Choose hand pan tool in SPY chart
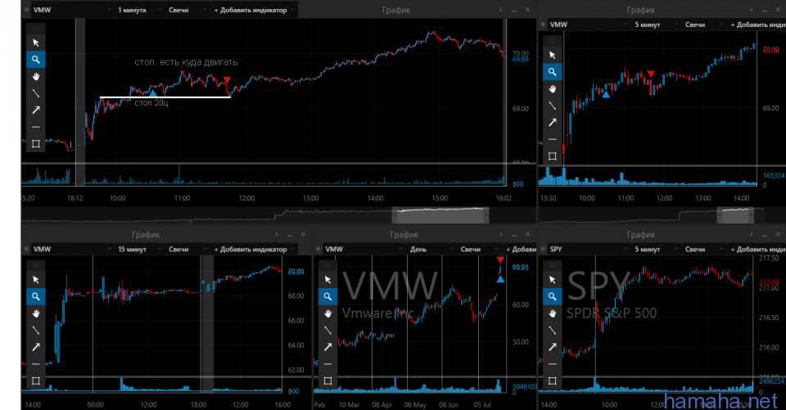Image resolution: width=786 pixels, height=410 pixels. pos(552,313)
